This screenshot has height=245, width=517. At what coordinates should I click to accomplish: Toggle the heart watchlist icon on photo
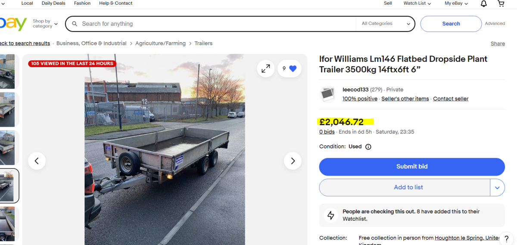click(x=293, y=68)
